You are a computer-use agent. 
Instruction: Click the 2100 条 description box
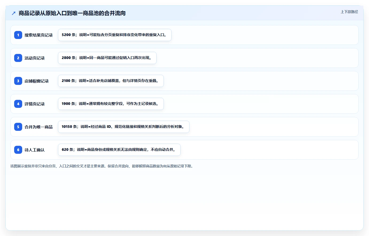point(111,81)
